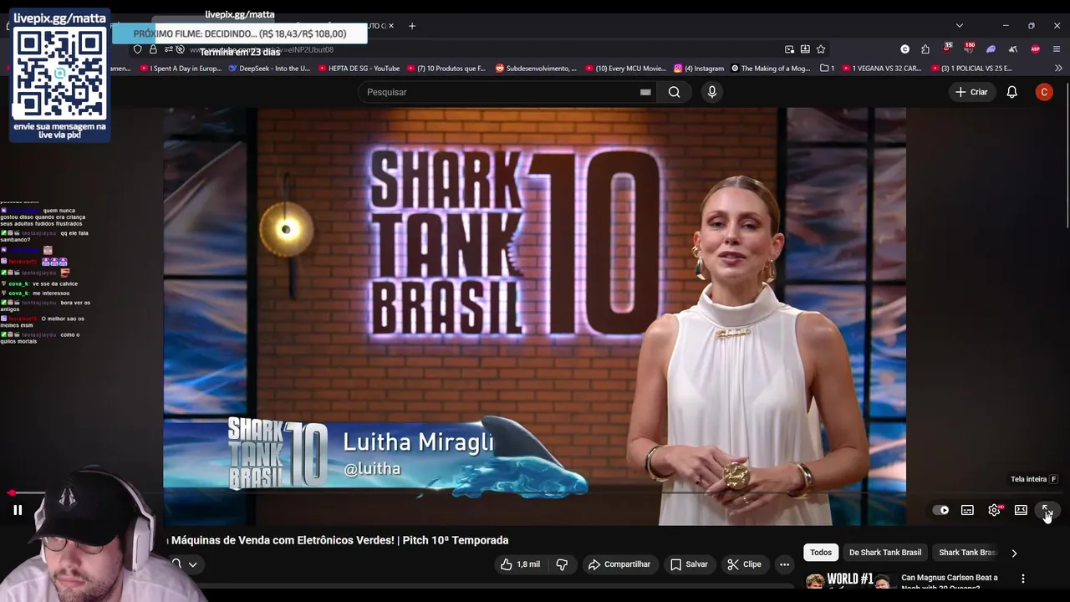
Task: Dislike the video with the thumbs-down button
Action: [x=562, y=564]
